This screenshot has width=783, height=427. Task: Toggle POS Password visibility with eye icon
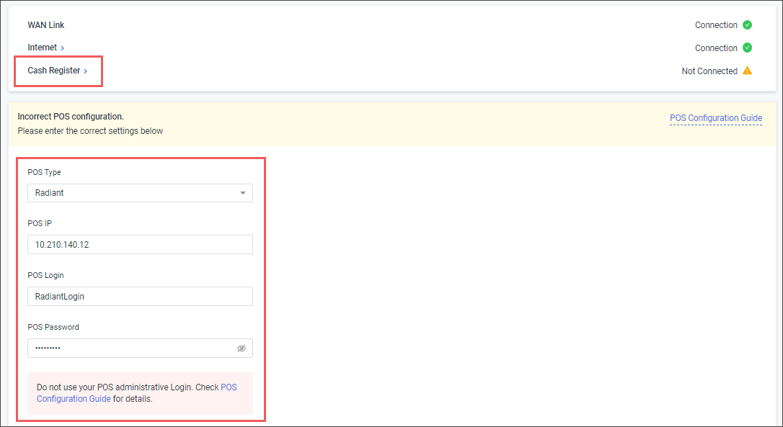pos(242,349)
